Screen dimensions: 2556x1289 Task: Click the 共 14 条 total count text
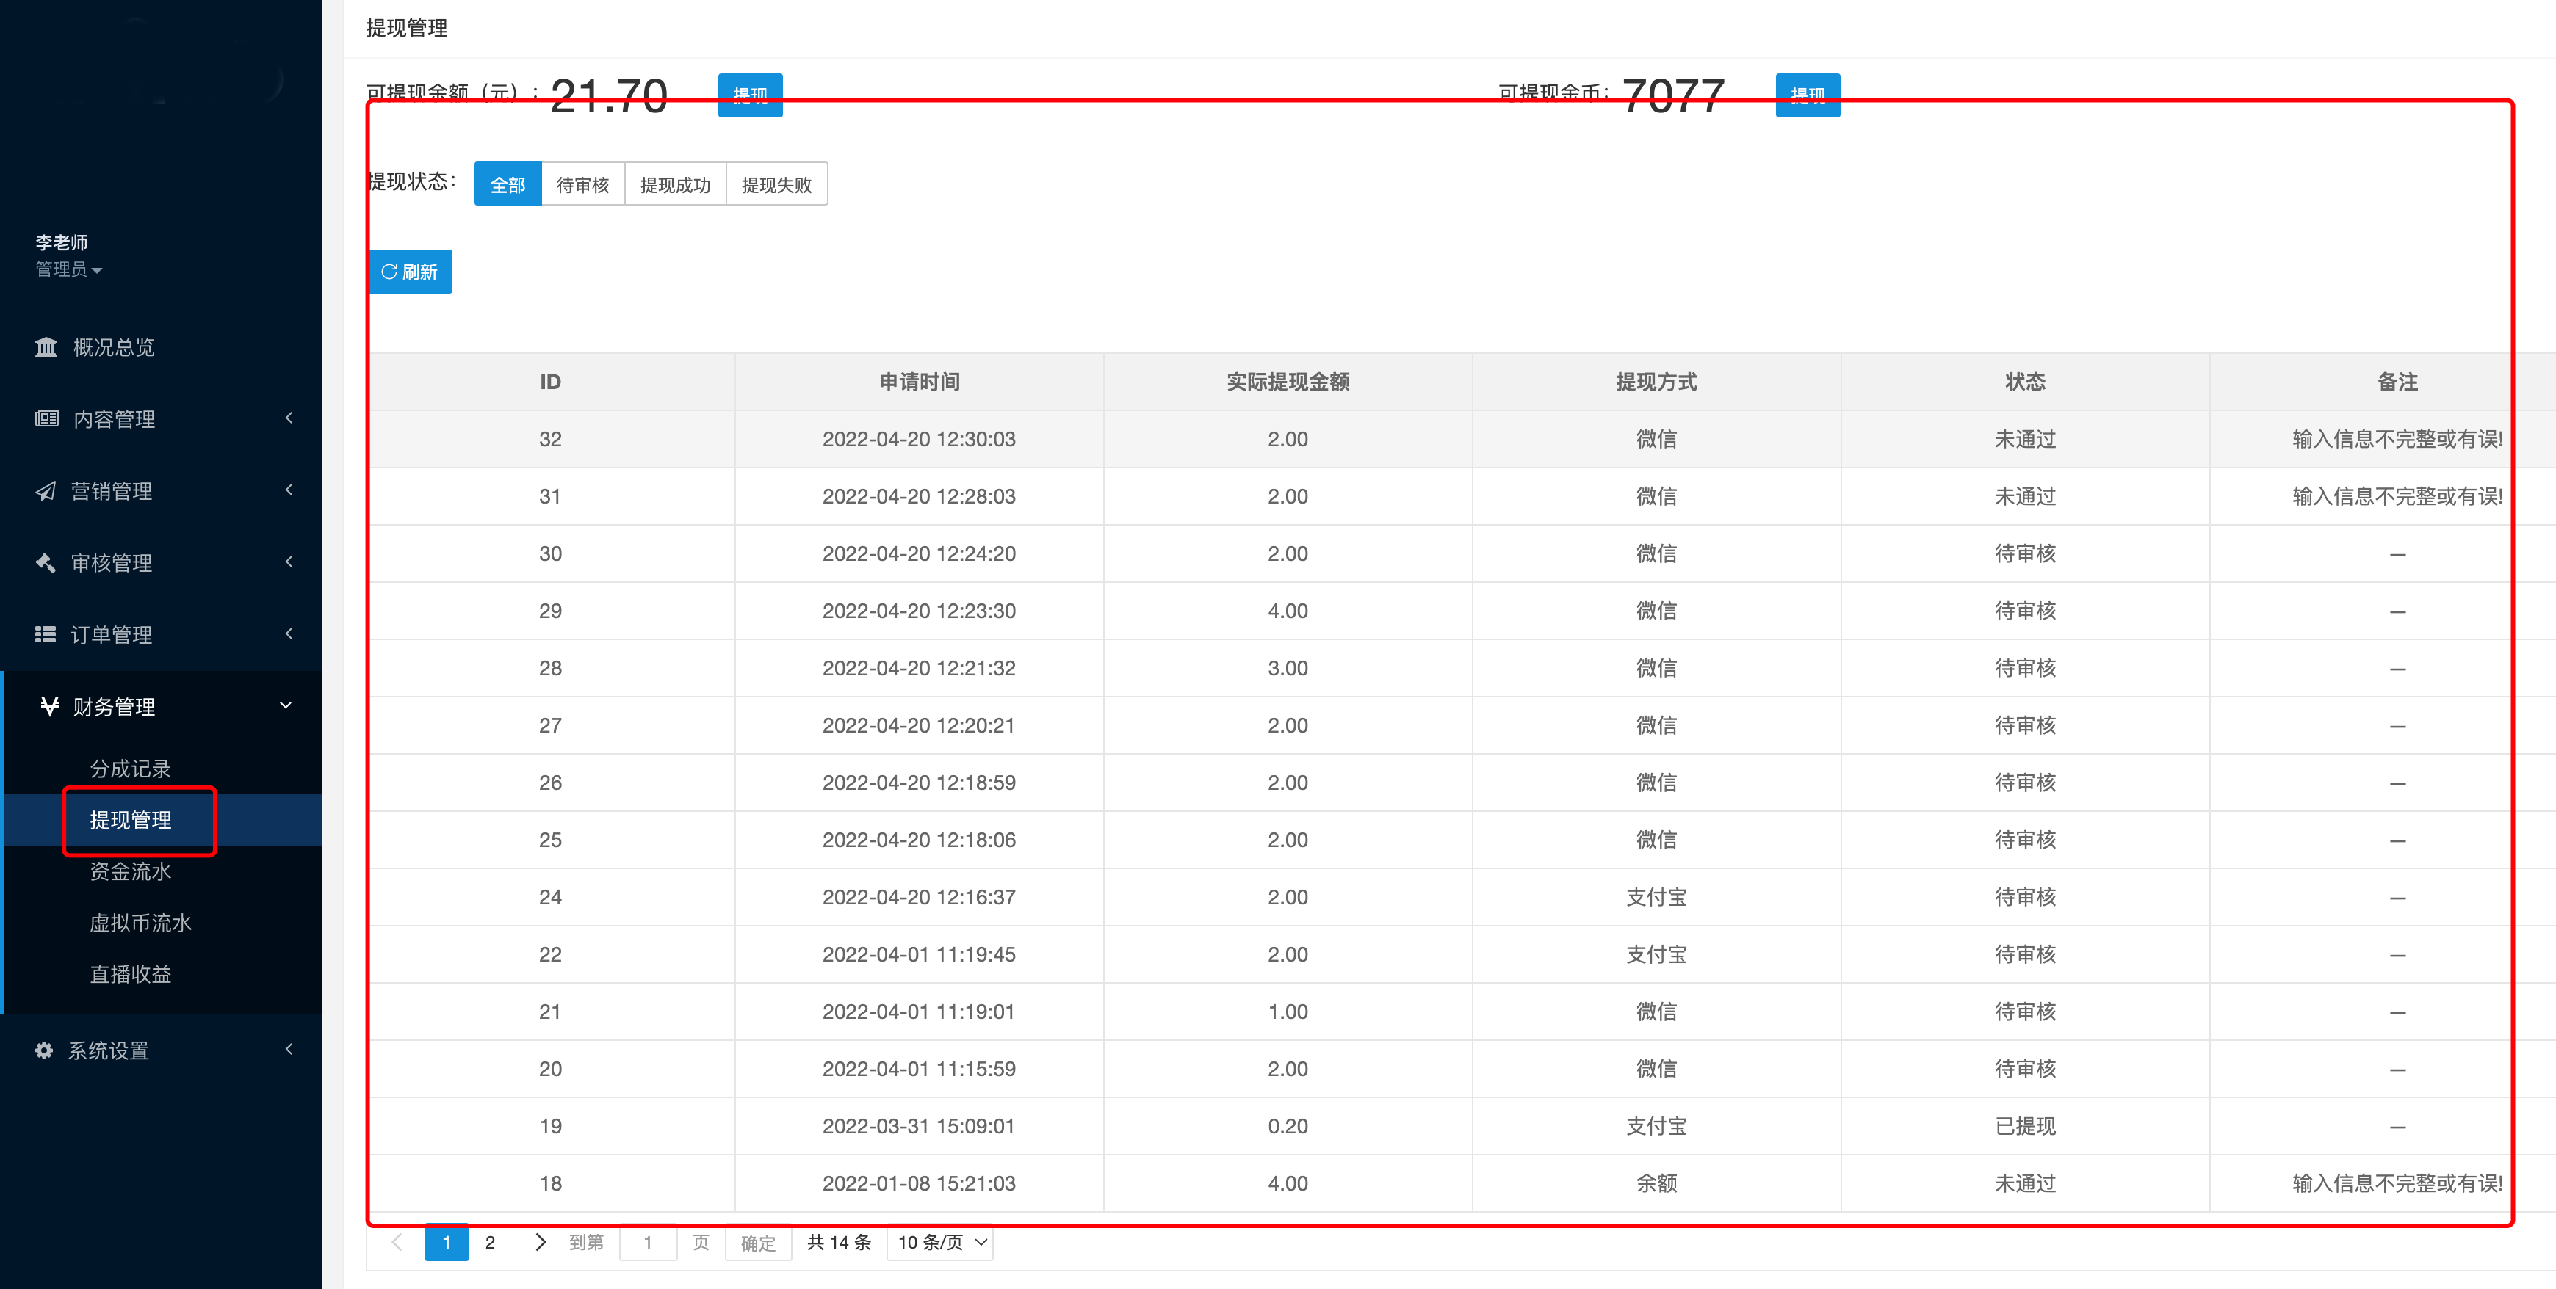pos(840,1243)
